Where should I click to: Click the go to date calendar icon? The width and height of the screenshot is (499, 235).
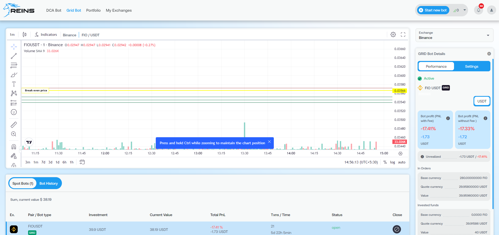[x=82, y=162]
